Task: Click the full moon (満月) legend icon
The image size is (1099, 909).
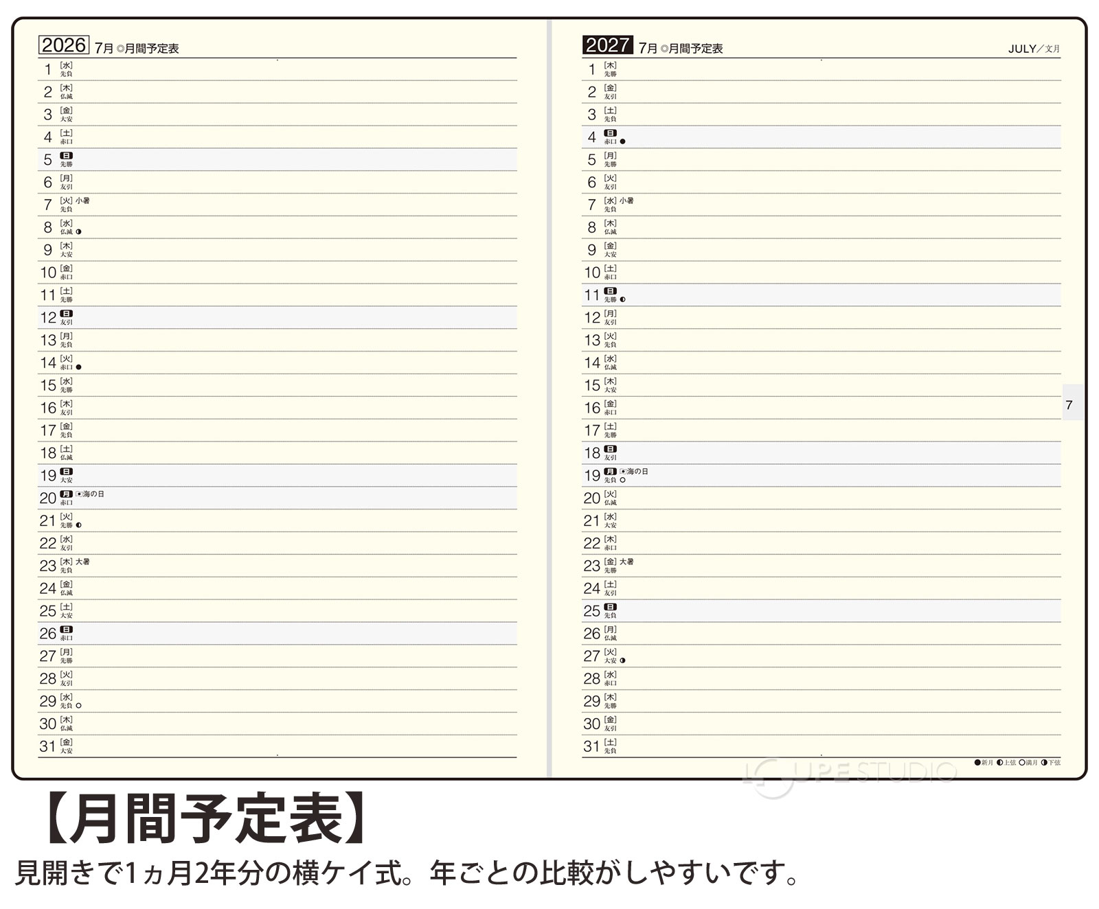Action: click(x=1022, y=763)
